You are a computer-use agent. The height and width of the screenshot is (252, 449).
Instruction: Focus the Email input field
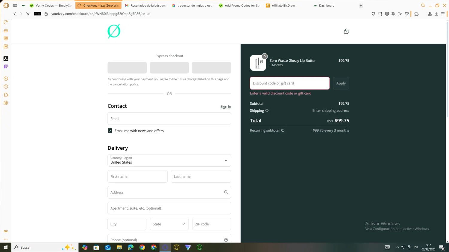point(169,119)
